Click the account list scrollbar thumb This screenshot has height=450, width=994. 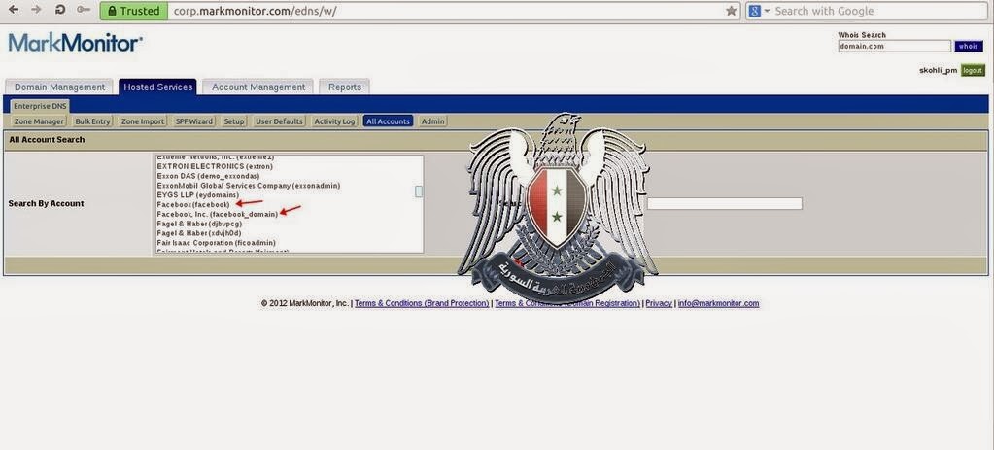419,191
